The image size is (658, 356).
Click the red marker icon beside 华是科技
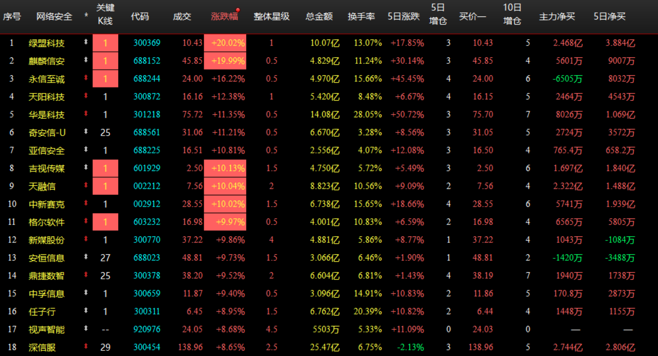click(86, 114)
